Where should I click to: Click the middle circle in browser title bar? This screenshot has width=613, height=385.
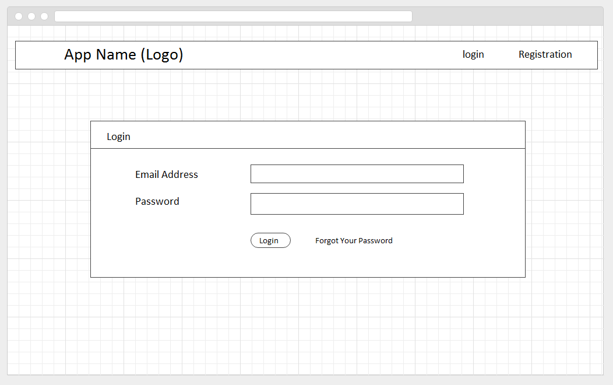tap(31, 16)
